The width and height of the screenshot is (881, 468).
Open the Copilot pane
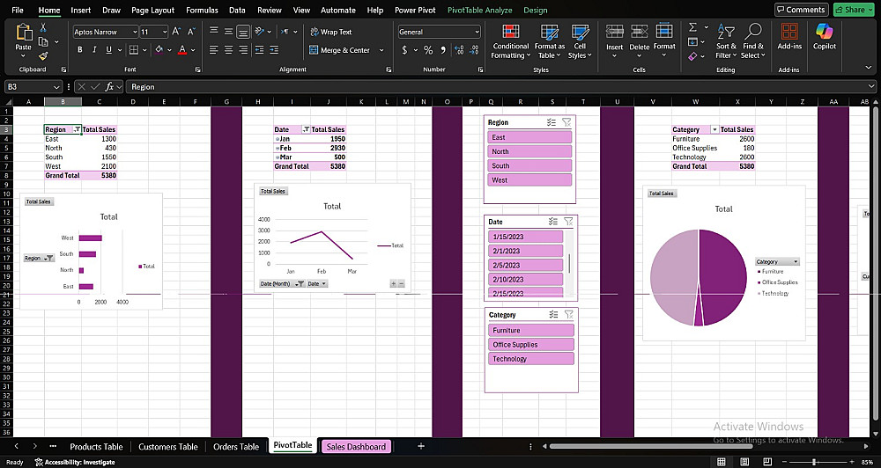[825, 35]
